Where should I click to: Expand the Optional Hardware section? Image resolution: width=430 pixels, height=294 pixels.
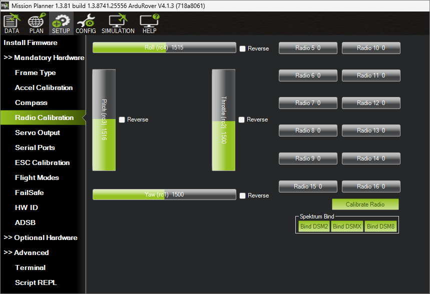(x=41, y=237)
